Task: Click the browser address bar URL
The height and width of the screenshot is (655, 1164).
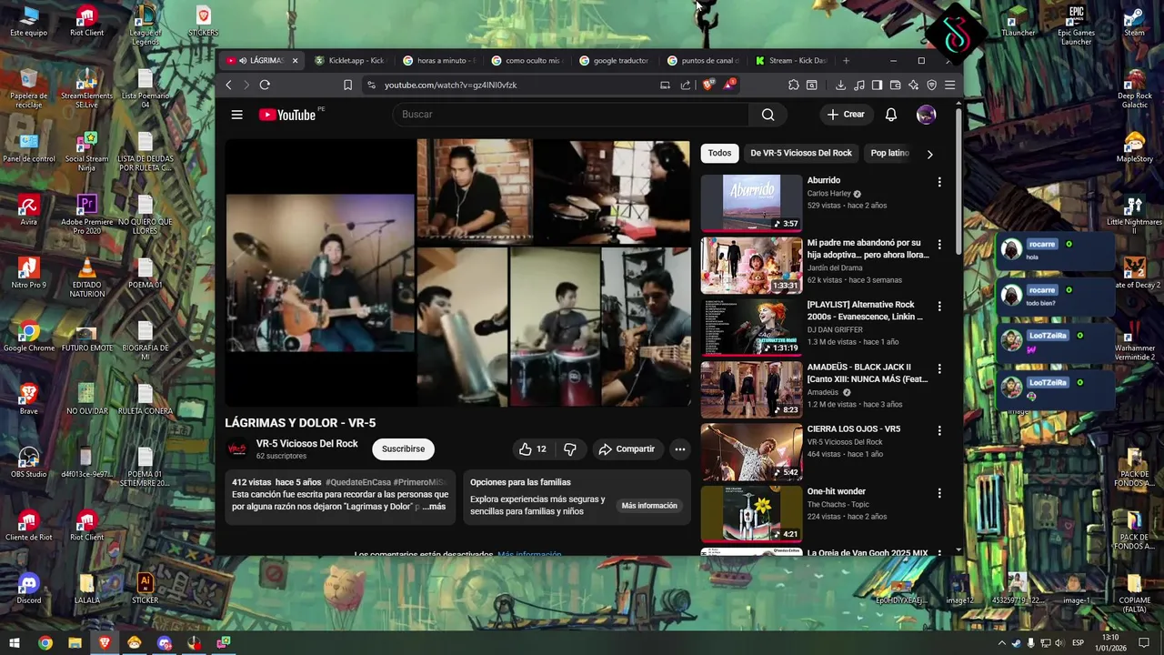Action: (x=450, y=85)
